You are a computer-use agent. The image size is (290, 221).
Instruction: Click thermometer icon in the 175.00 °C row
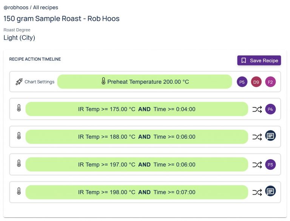point(19,108)
